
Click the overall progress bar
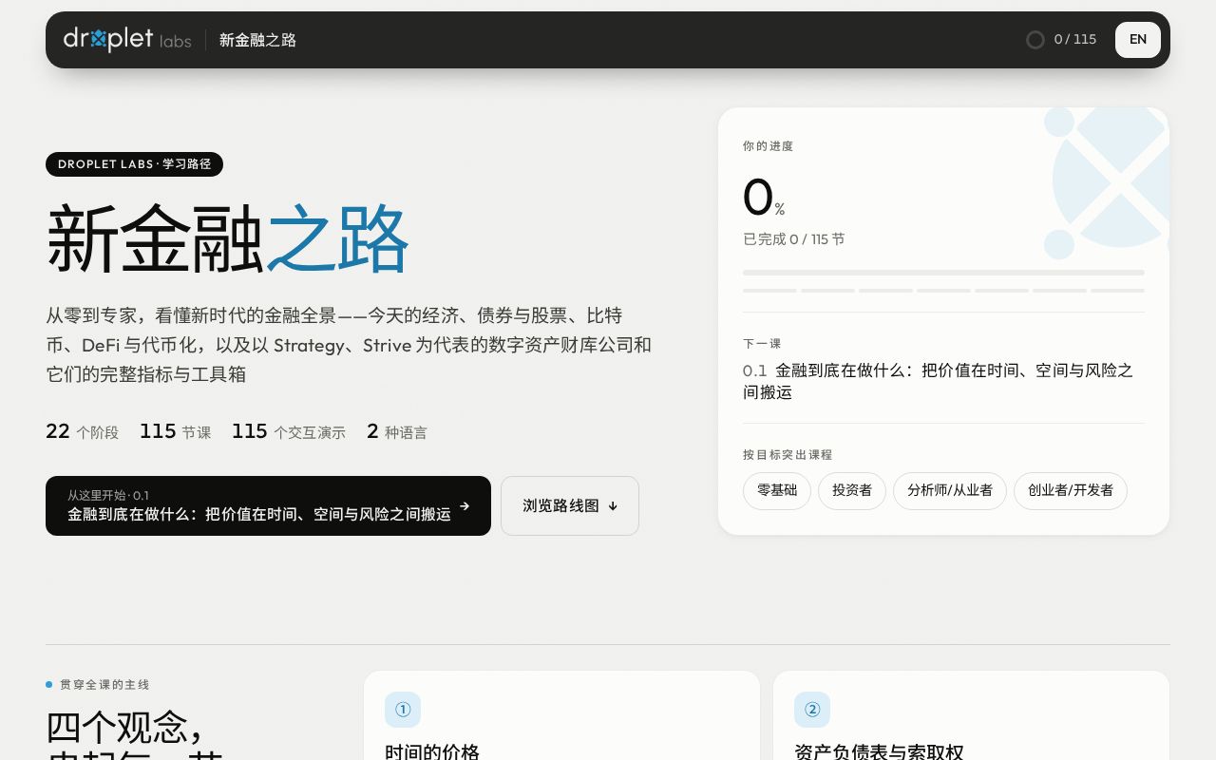943,273
